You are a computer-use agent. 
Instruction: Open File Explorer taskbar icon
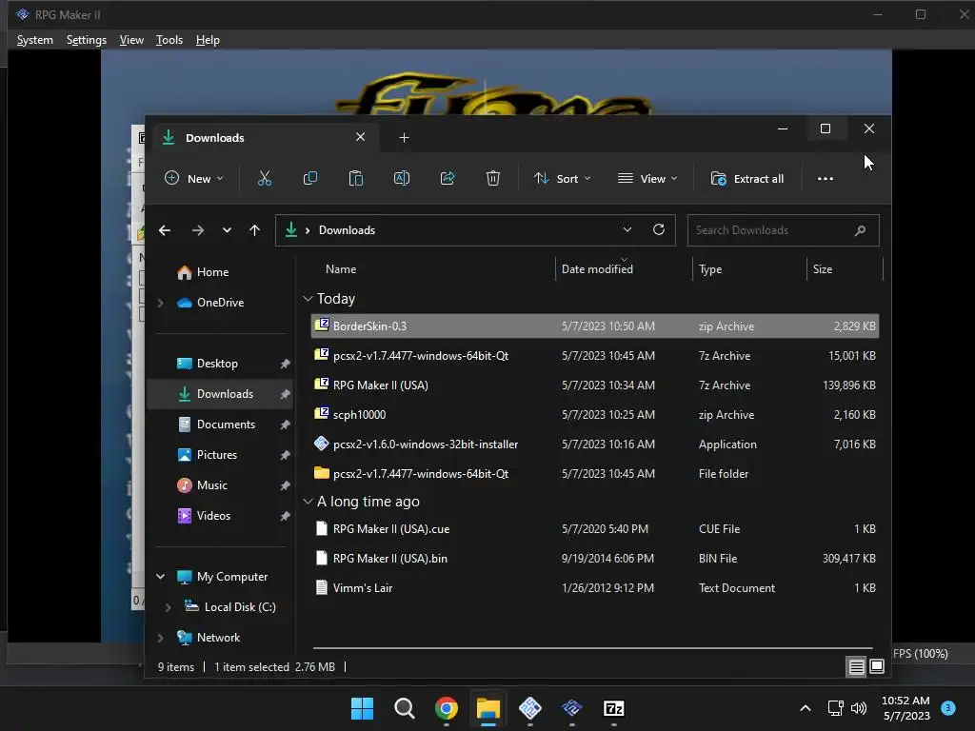point(488,708)
